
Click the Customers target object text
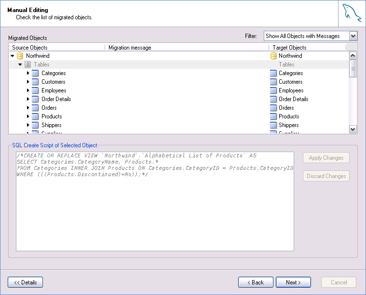point(291,82)
